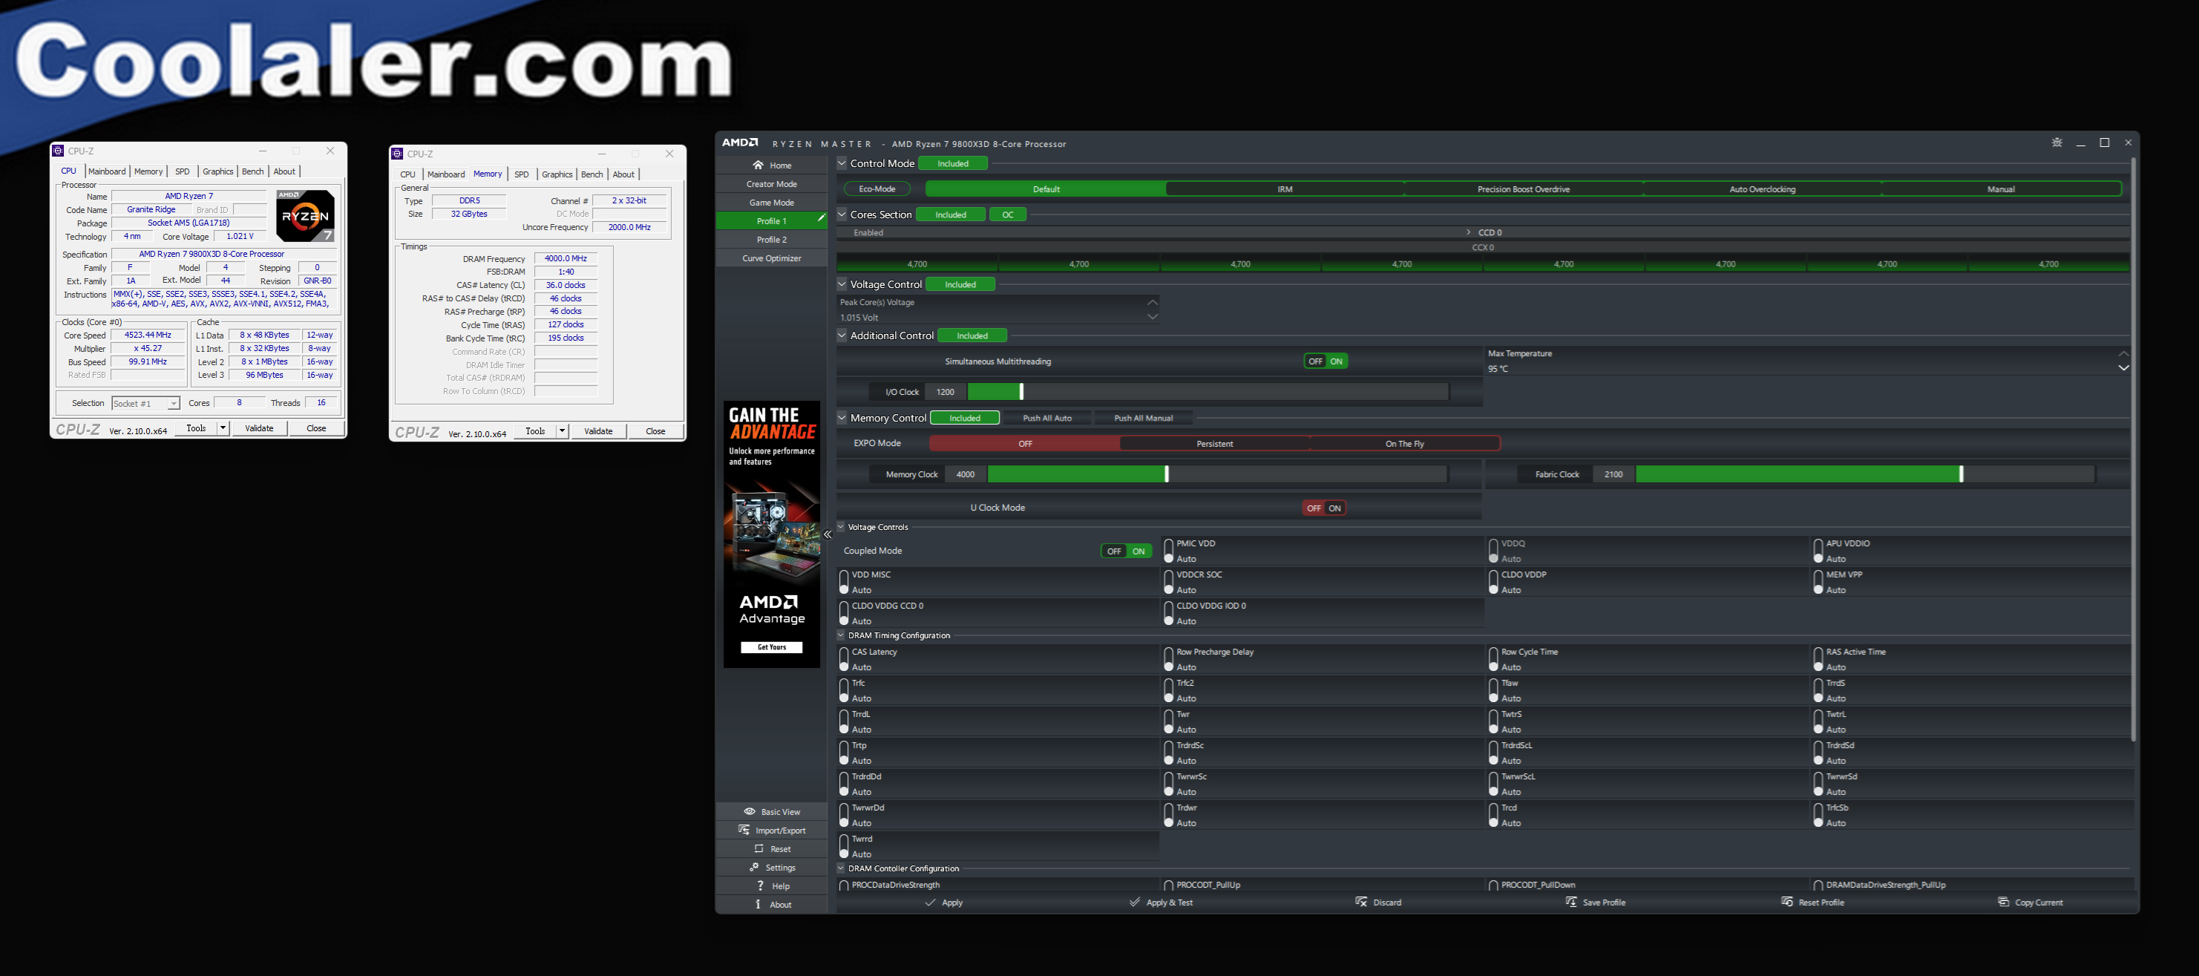2199x976 pixels.
Task: Click the Reset item in the Ryzen Master sidebar
Action: point(772,849)
